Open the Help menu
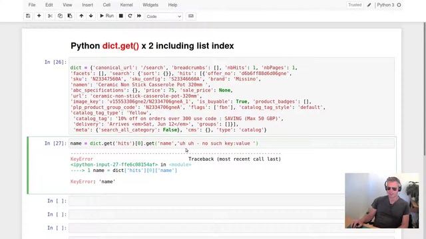Screen dimensions: 426x239 click(x=172, y=5)
